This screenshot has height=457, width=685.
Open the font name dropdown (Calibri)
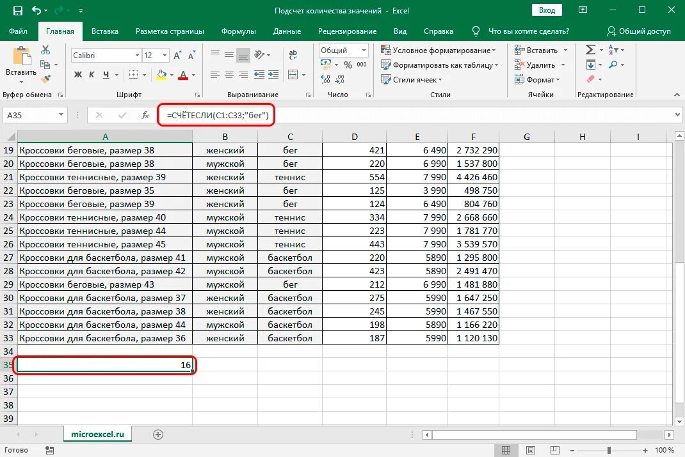coord(137,56)
